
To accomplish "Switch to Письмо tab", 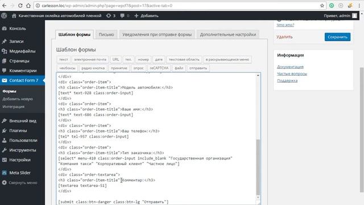I will pos(106,34).
